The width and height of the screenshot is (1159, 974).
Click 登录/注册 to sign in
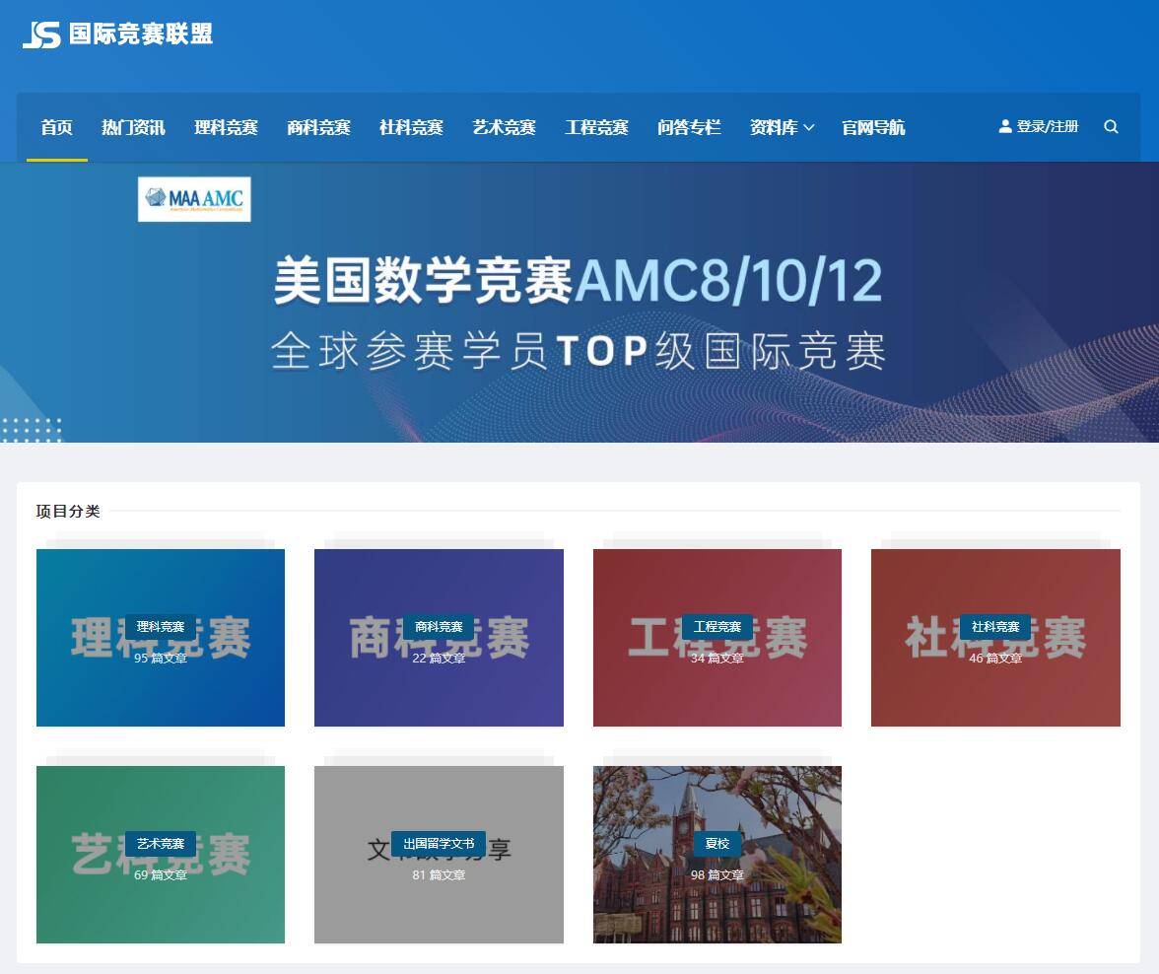click(x=1039, y=126)
